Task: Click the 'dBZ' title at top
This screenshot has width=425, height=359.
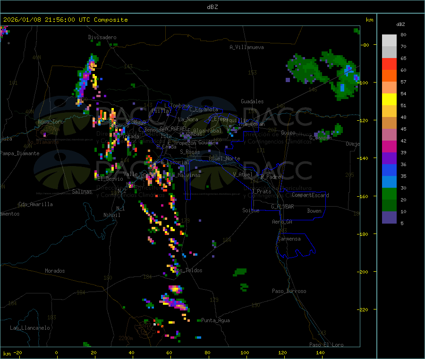Action: (x=212, y=7)
